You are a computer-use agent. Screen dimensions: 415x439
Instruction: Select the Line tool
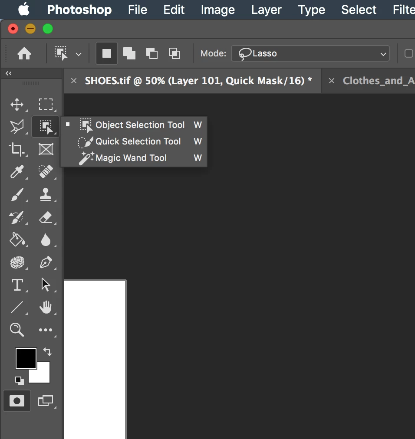17,307
